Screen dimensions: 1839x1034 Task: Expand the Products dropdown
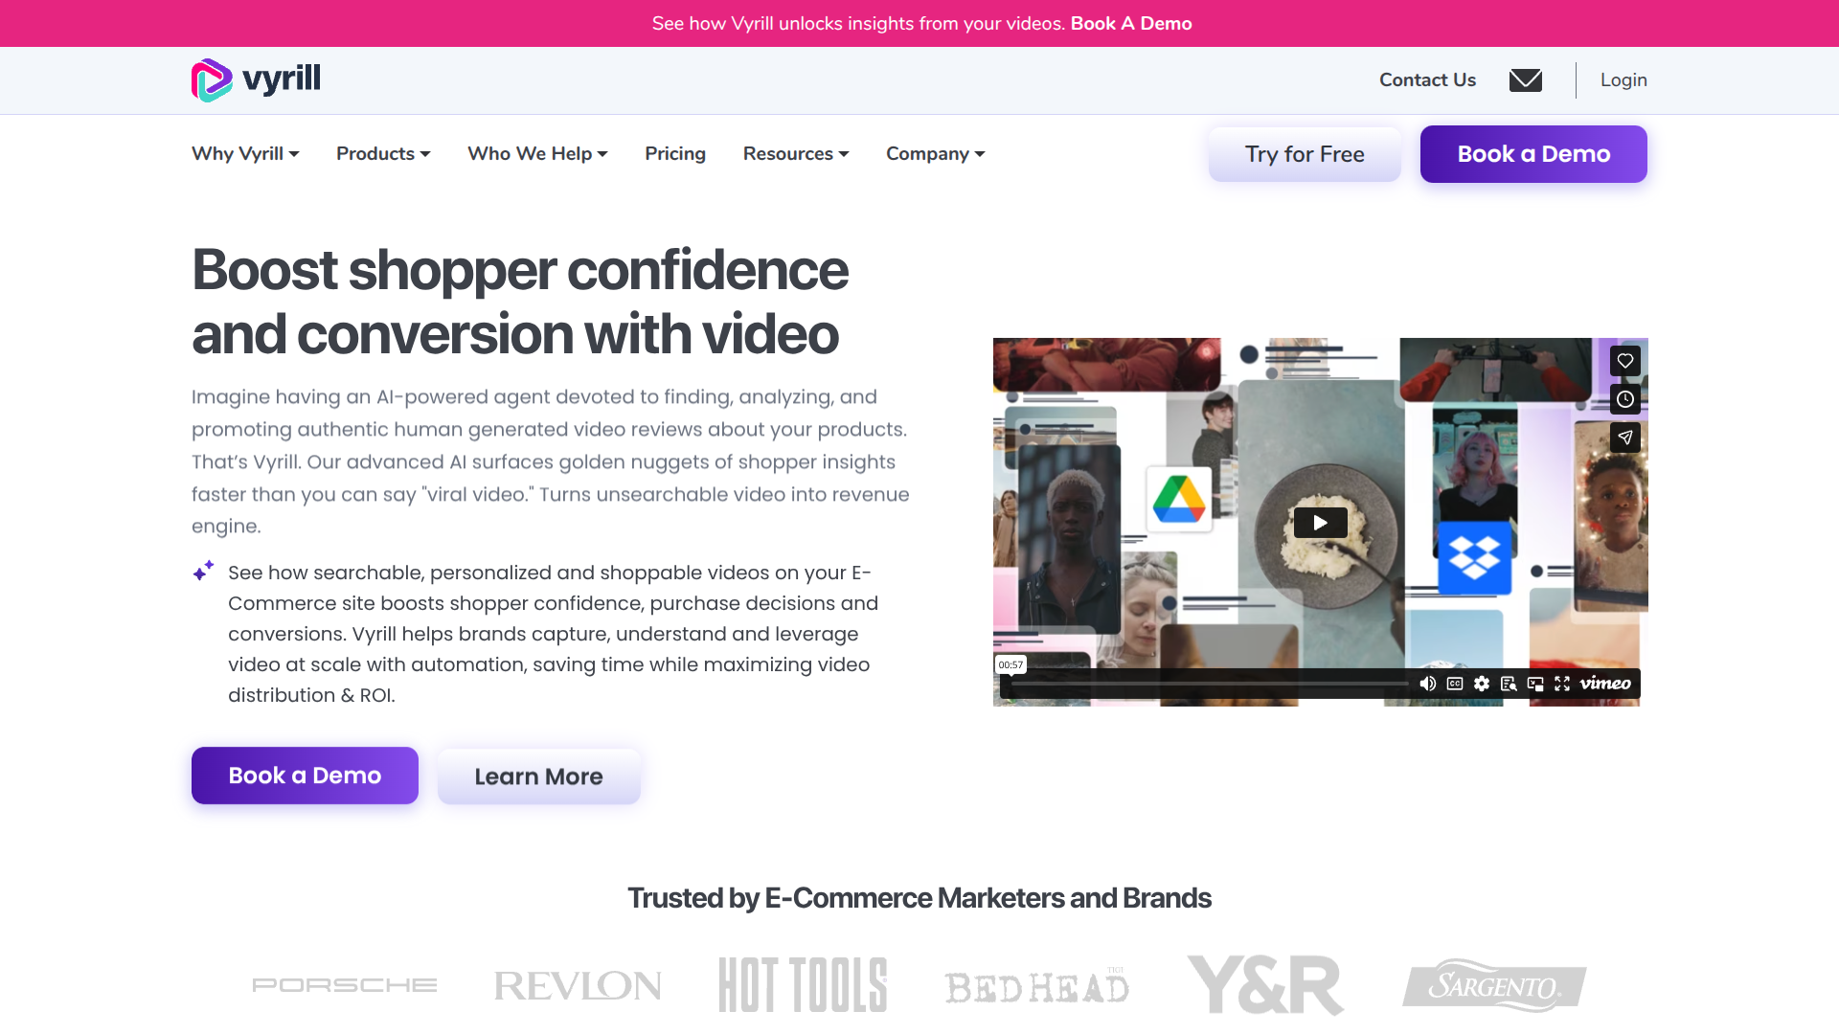[x=383, y=153]
